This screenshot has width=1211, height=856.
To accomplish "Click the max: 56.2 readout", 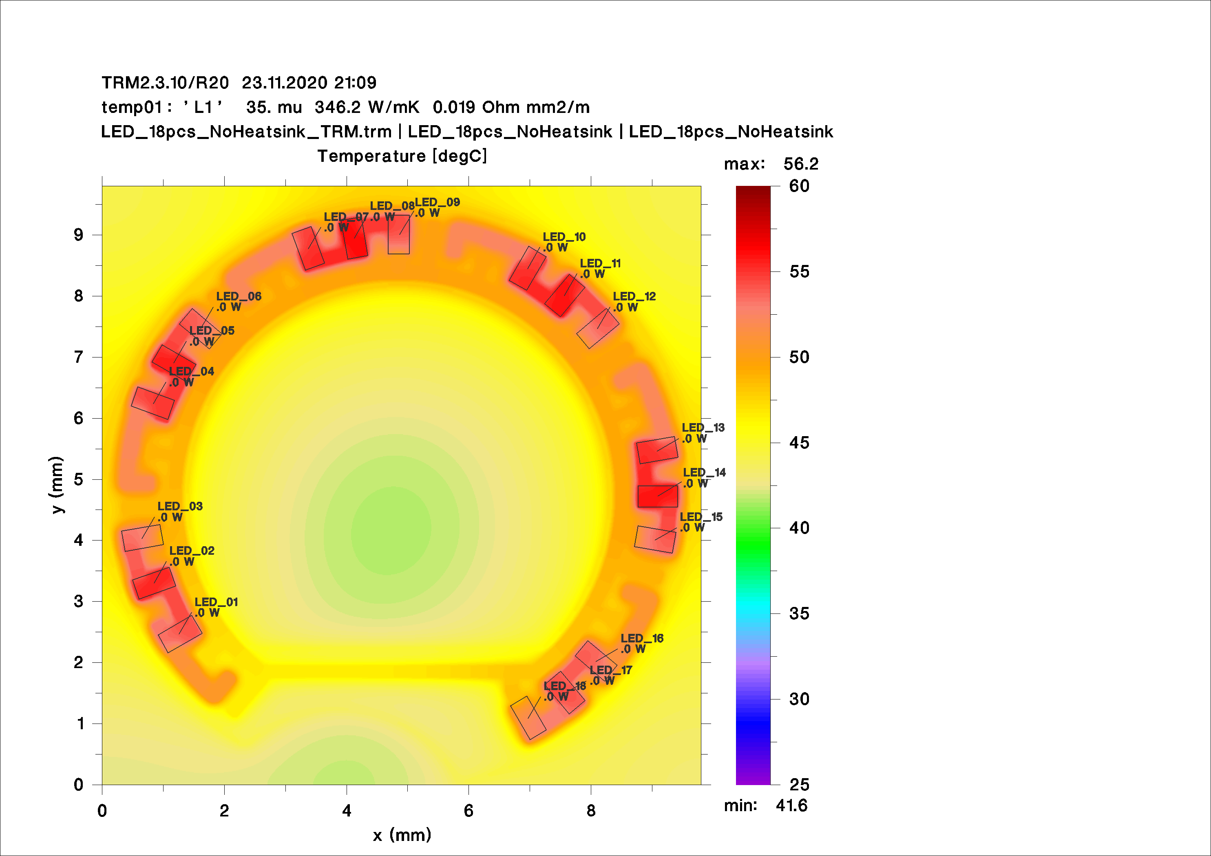I will click(771, 164).
